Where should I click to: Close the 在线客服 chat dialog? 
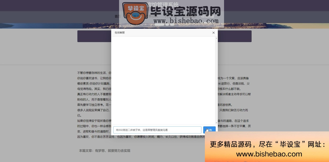click(213, 33)
